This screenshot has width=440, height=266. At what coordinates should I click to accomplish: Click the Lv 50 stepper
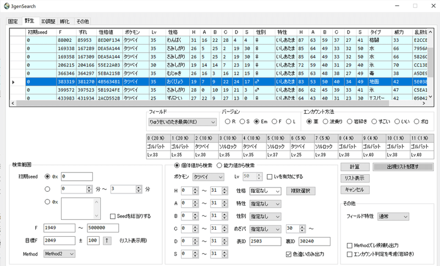259,176
